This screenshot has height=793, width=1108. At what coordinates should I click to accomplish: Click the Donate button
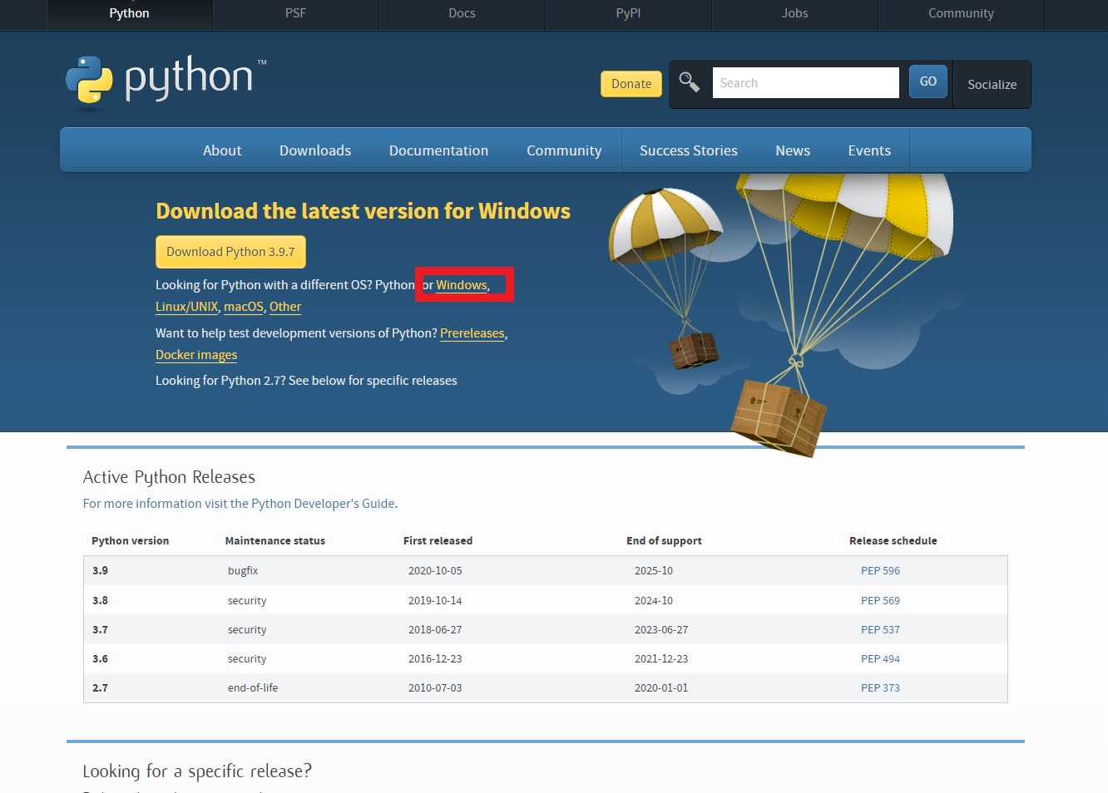click(x=631, y=83)
